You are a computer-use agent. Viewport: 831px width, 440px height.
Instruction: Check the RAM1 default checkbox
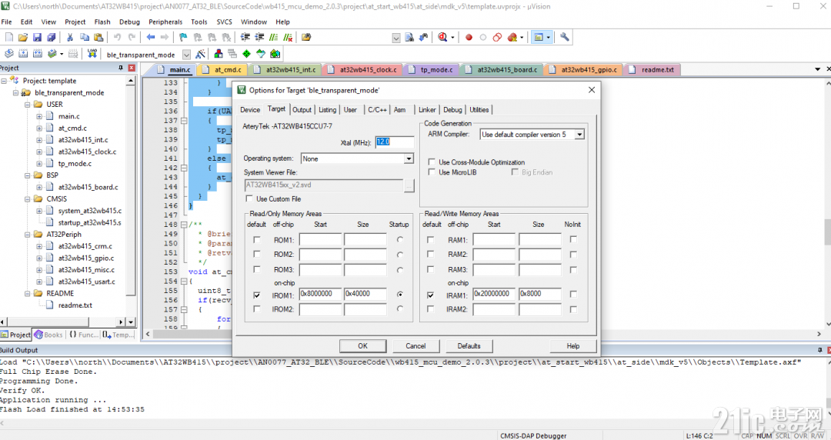coord(430,240)
